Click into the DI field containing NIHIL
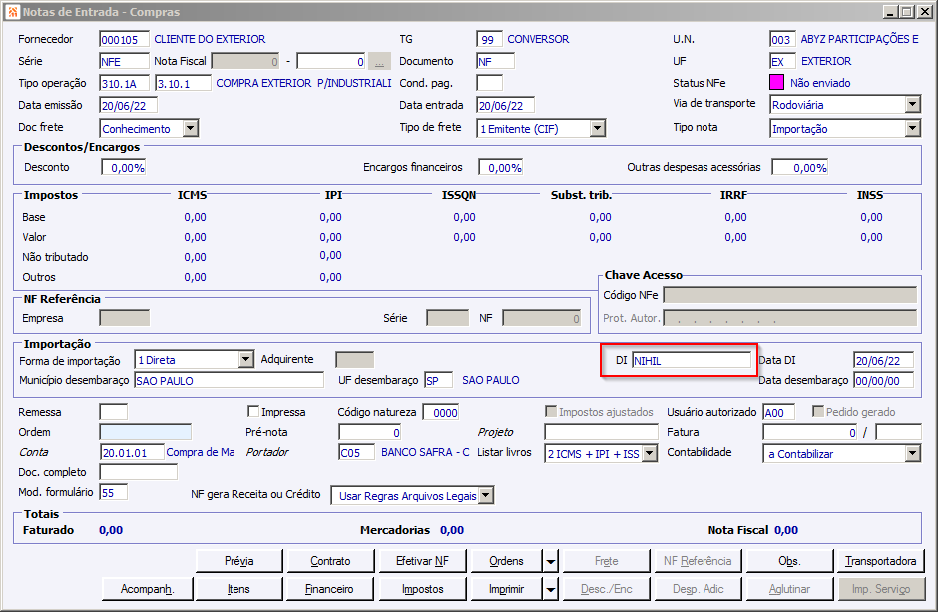The width and height of the screenshot is (938, 612). click(x=691, y=360)
